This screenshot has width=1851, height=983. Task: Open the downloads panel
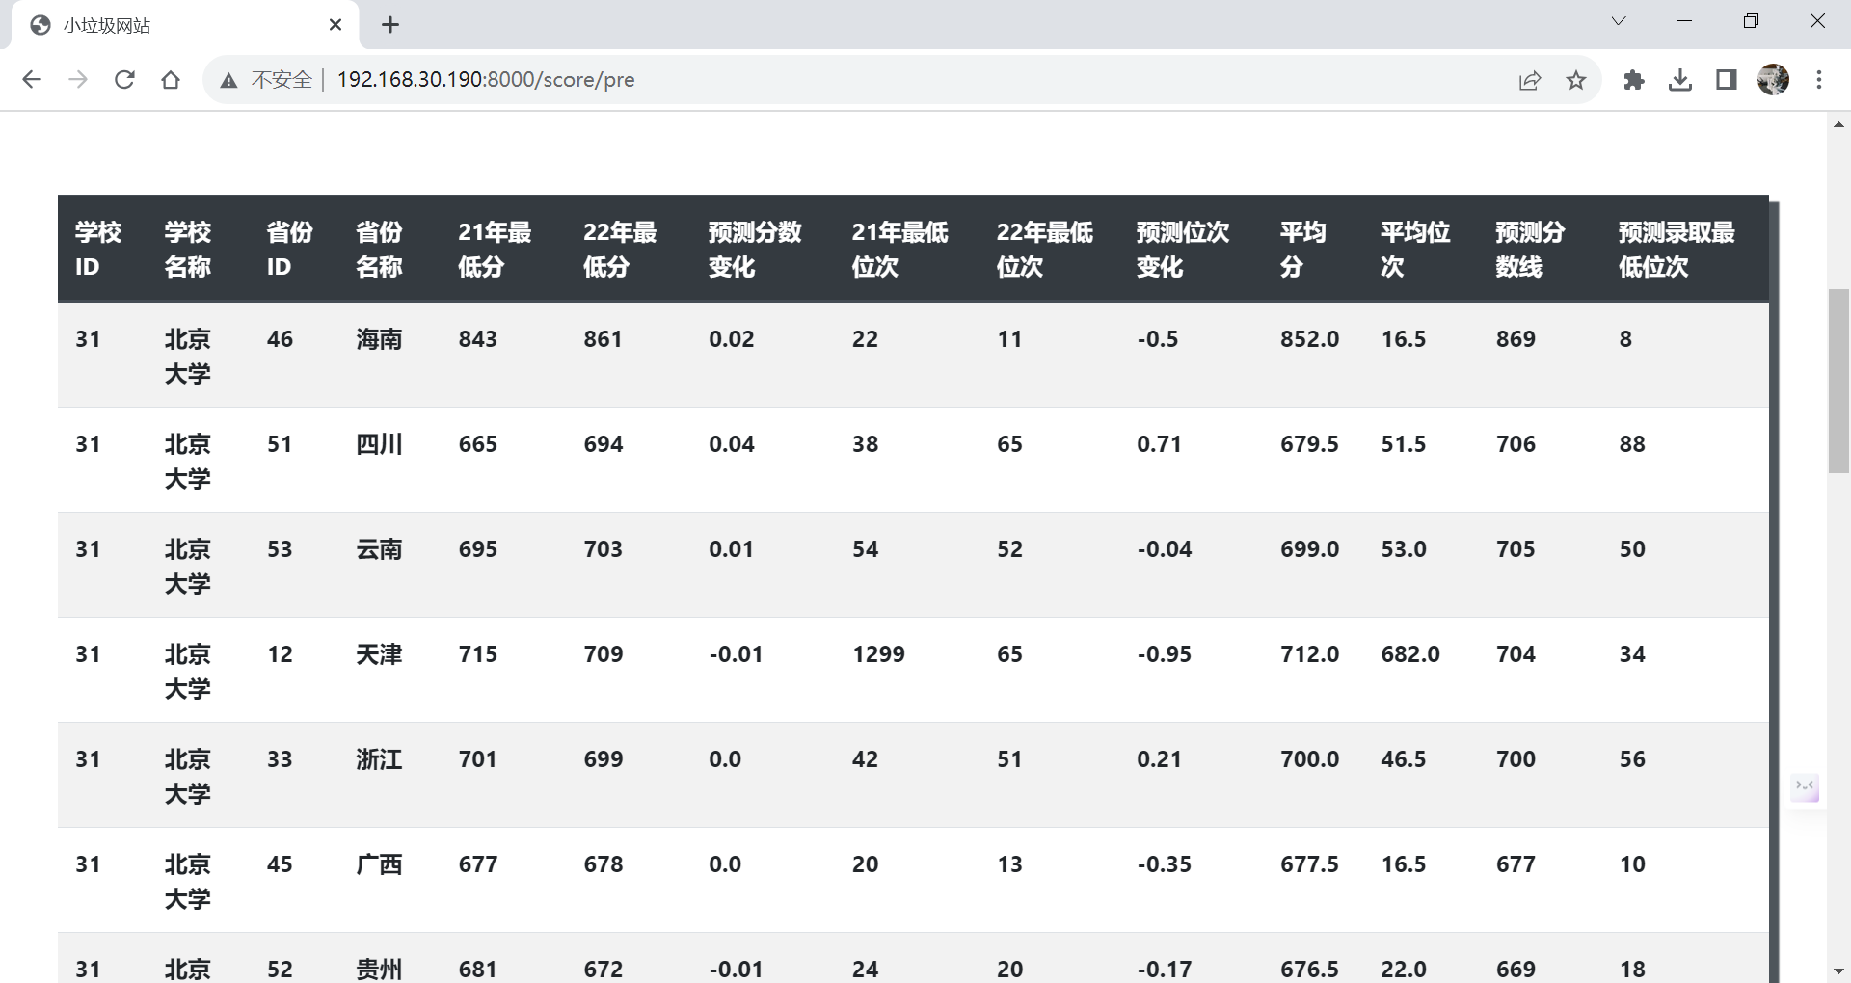tap(1680, 80)
